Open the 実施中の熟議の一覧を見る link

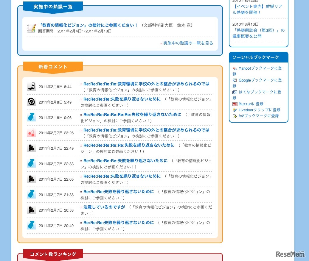tap(188, 43)
